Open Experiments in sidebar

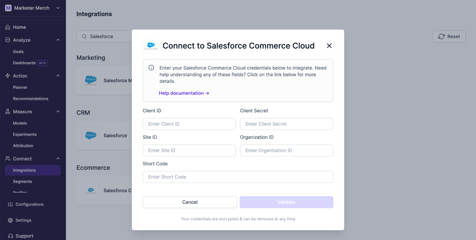pos(25,134)
